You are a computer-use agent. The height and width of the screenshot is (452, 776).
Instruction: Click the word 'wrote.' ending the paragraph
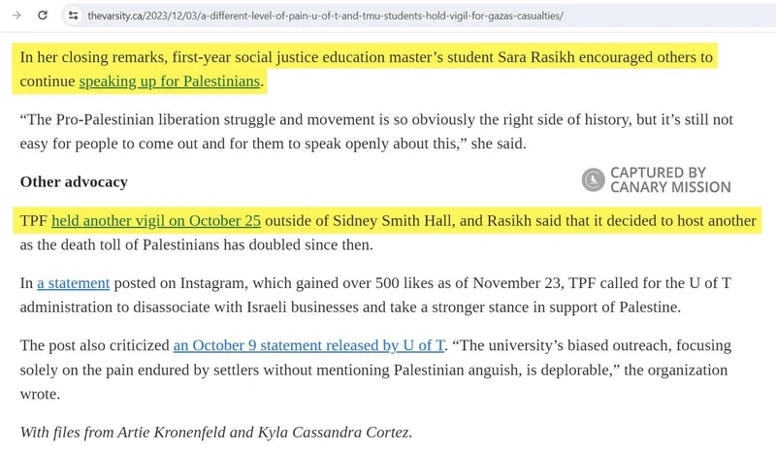click(40, 395)
